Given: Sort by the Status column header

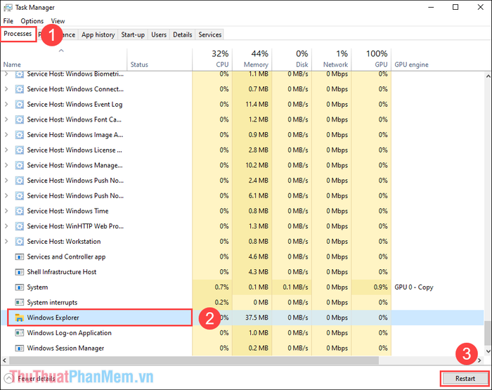Looking at the screenshot, I should [160, 60].
